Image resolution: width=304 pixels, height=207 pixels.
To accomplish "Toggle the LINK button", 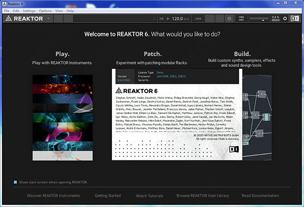I will (x=198, y=19).
